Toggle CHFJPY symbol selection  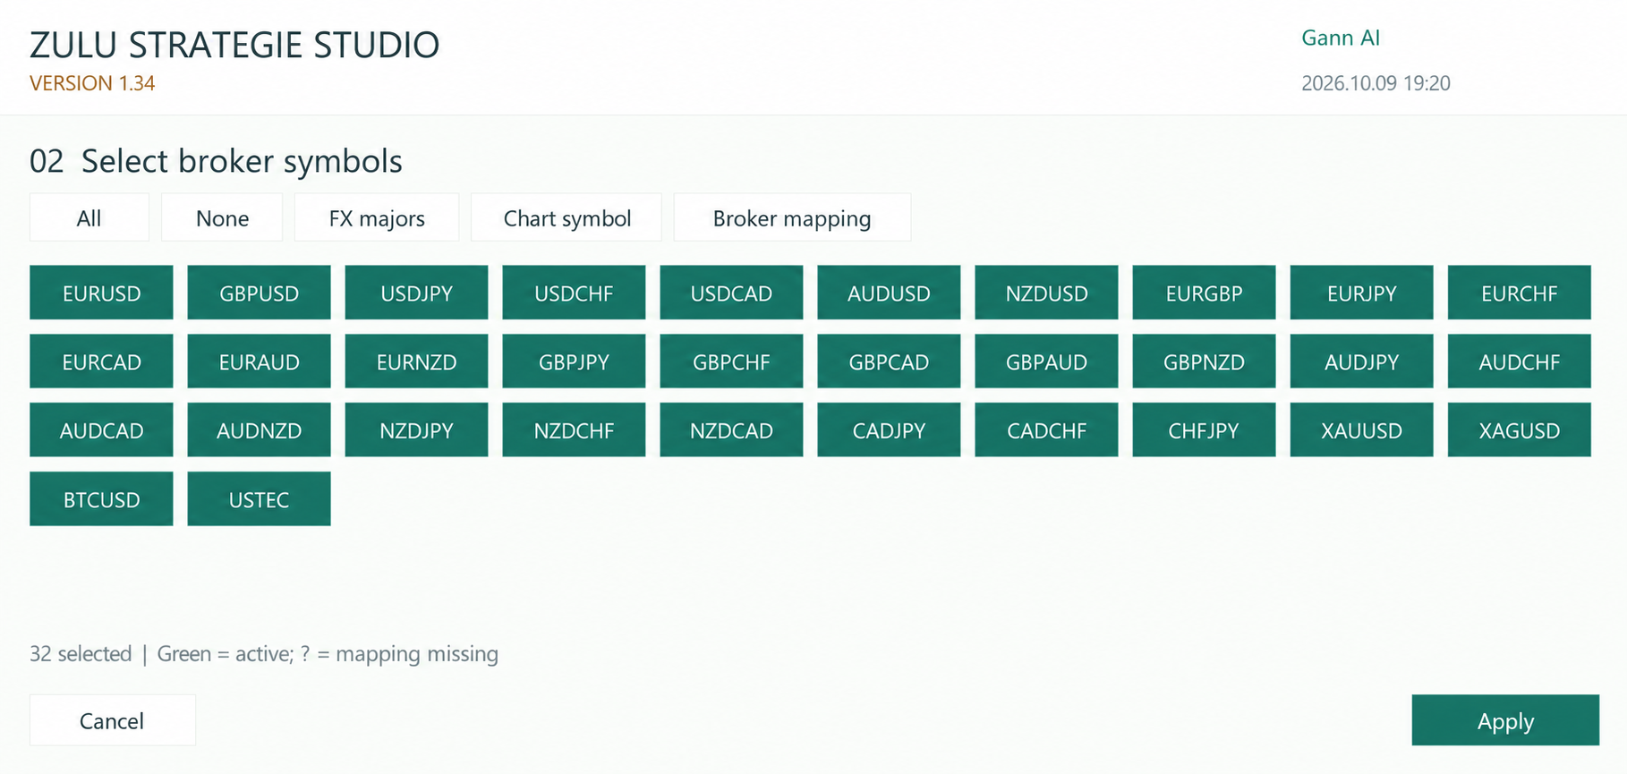coord(1204,430)
